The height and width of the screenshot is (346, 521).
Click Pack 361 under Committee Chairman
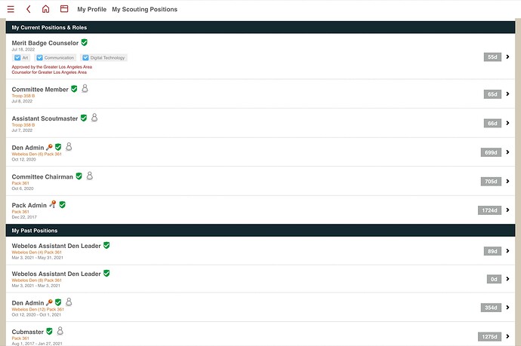20,183
